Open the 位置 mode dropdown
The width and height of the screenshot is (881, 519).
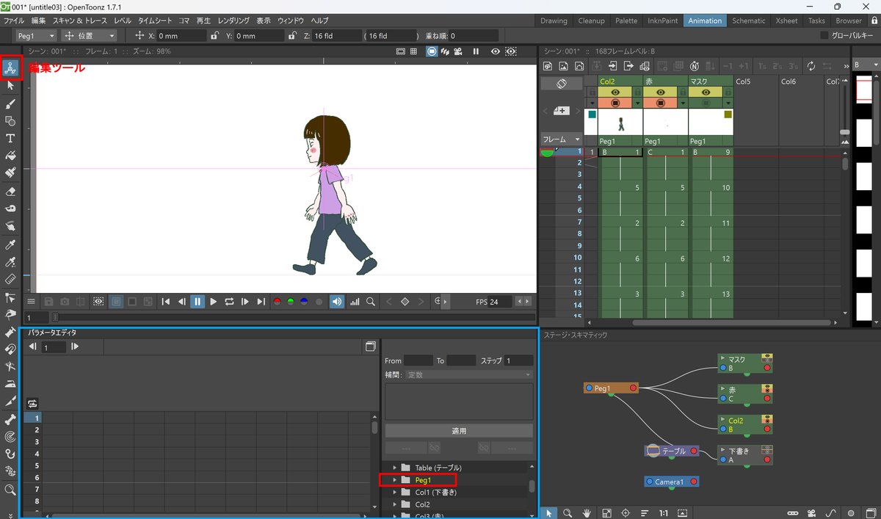tap(90, 35)
